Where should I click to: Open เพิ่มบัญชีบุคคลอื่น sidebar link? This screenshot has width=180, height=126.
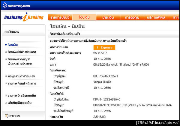point(19,103)
